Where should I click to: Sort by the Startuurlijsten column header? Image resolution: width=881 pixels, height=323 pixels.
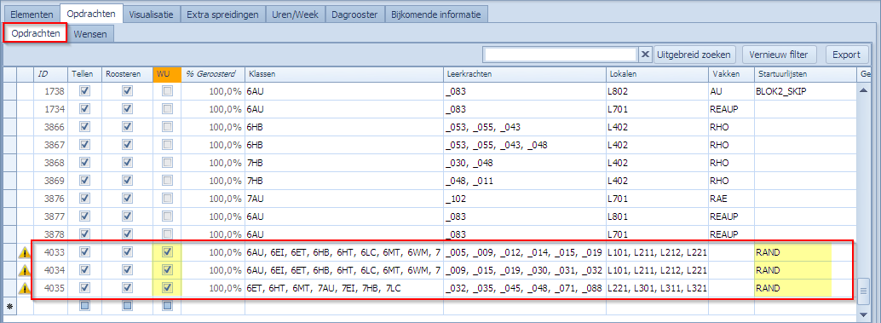(x=804, y=73)
